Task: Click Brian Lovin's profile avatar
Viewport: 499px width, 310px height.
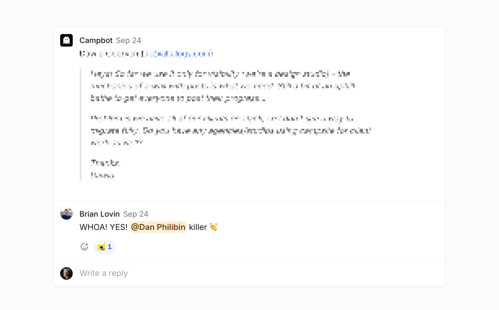Action: click(66, 214)
